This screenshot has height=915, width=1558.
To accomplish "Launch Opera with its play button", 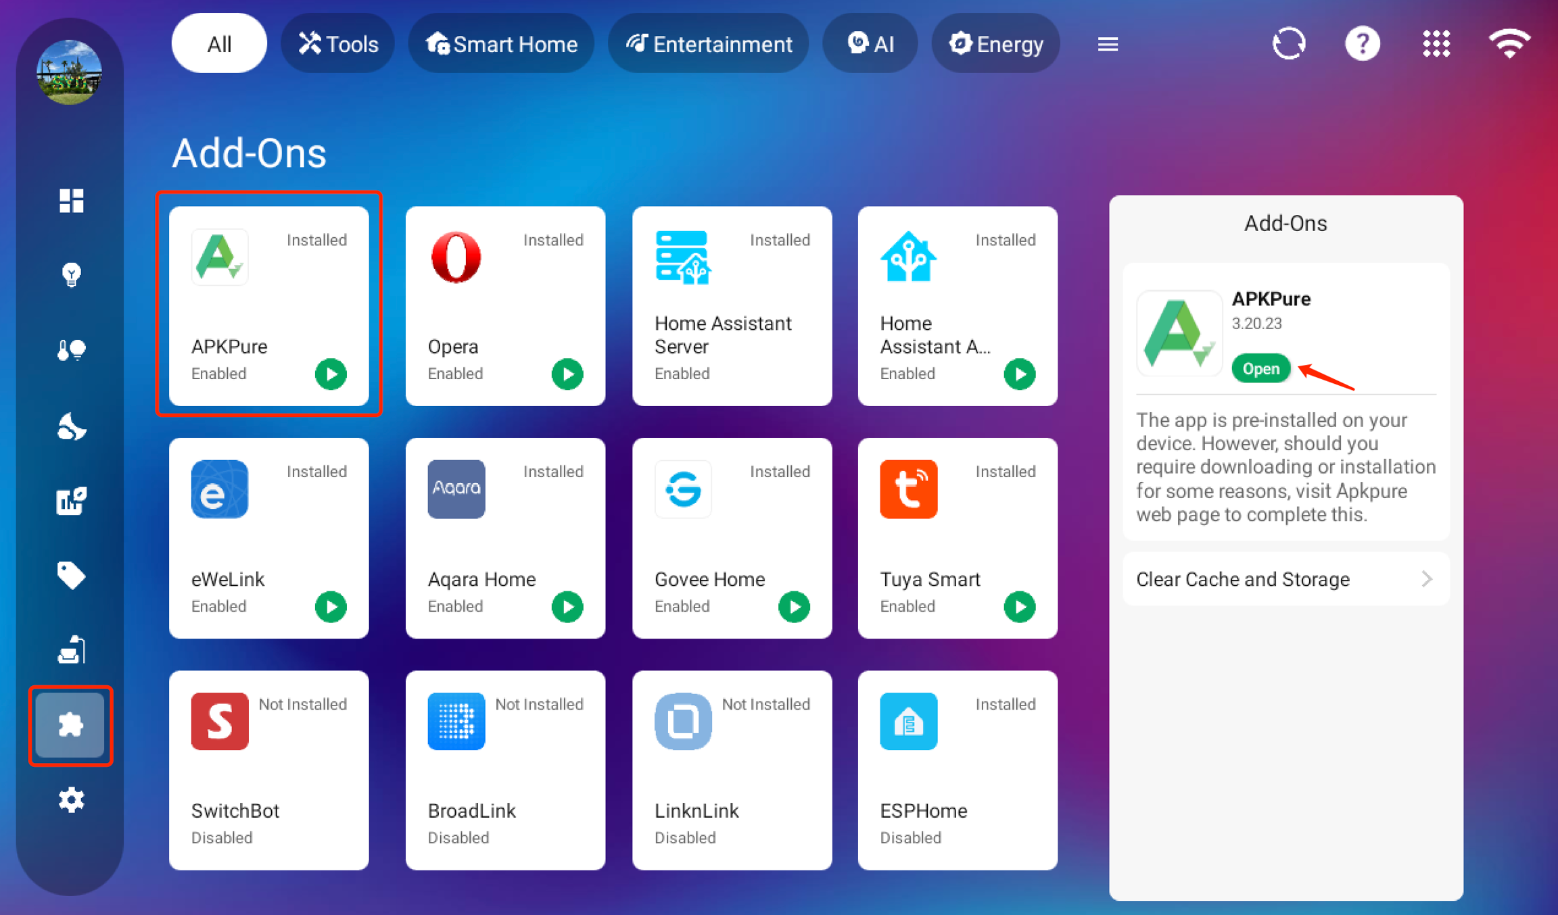I will coord(567,374).
